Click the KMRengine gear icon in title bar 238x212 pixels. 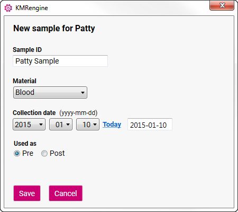[8, 8]
